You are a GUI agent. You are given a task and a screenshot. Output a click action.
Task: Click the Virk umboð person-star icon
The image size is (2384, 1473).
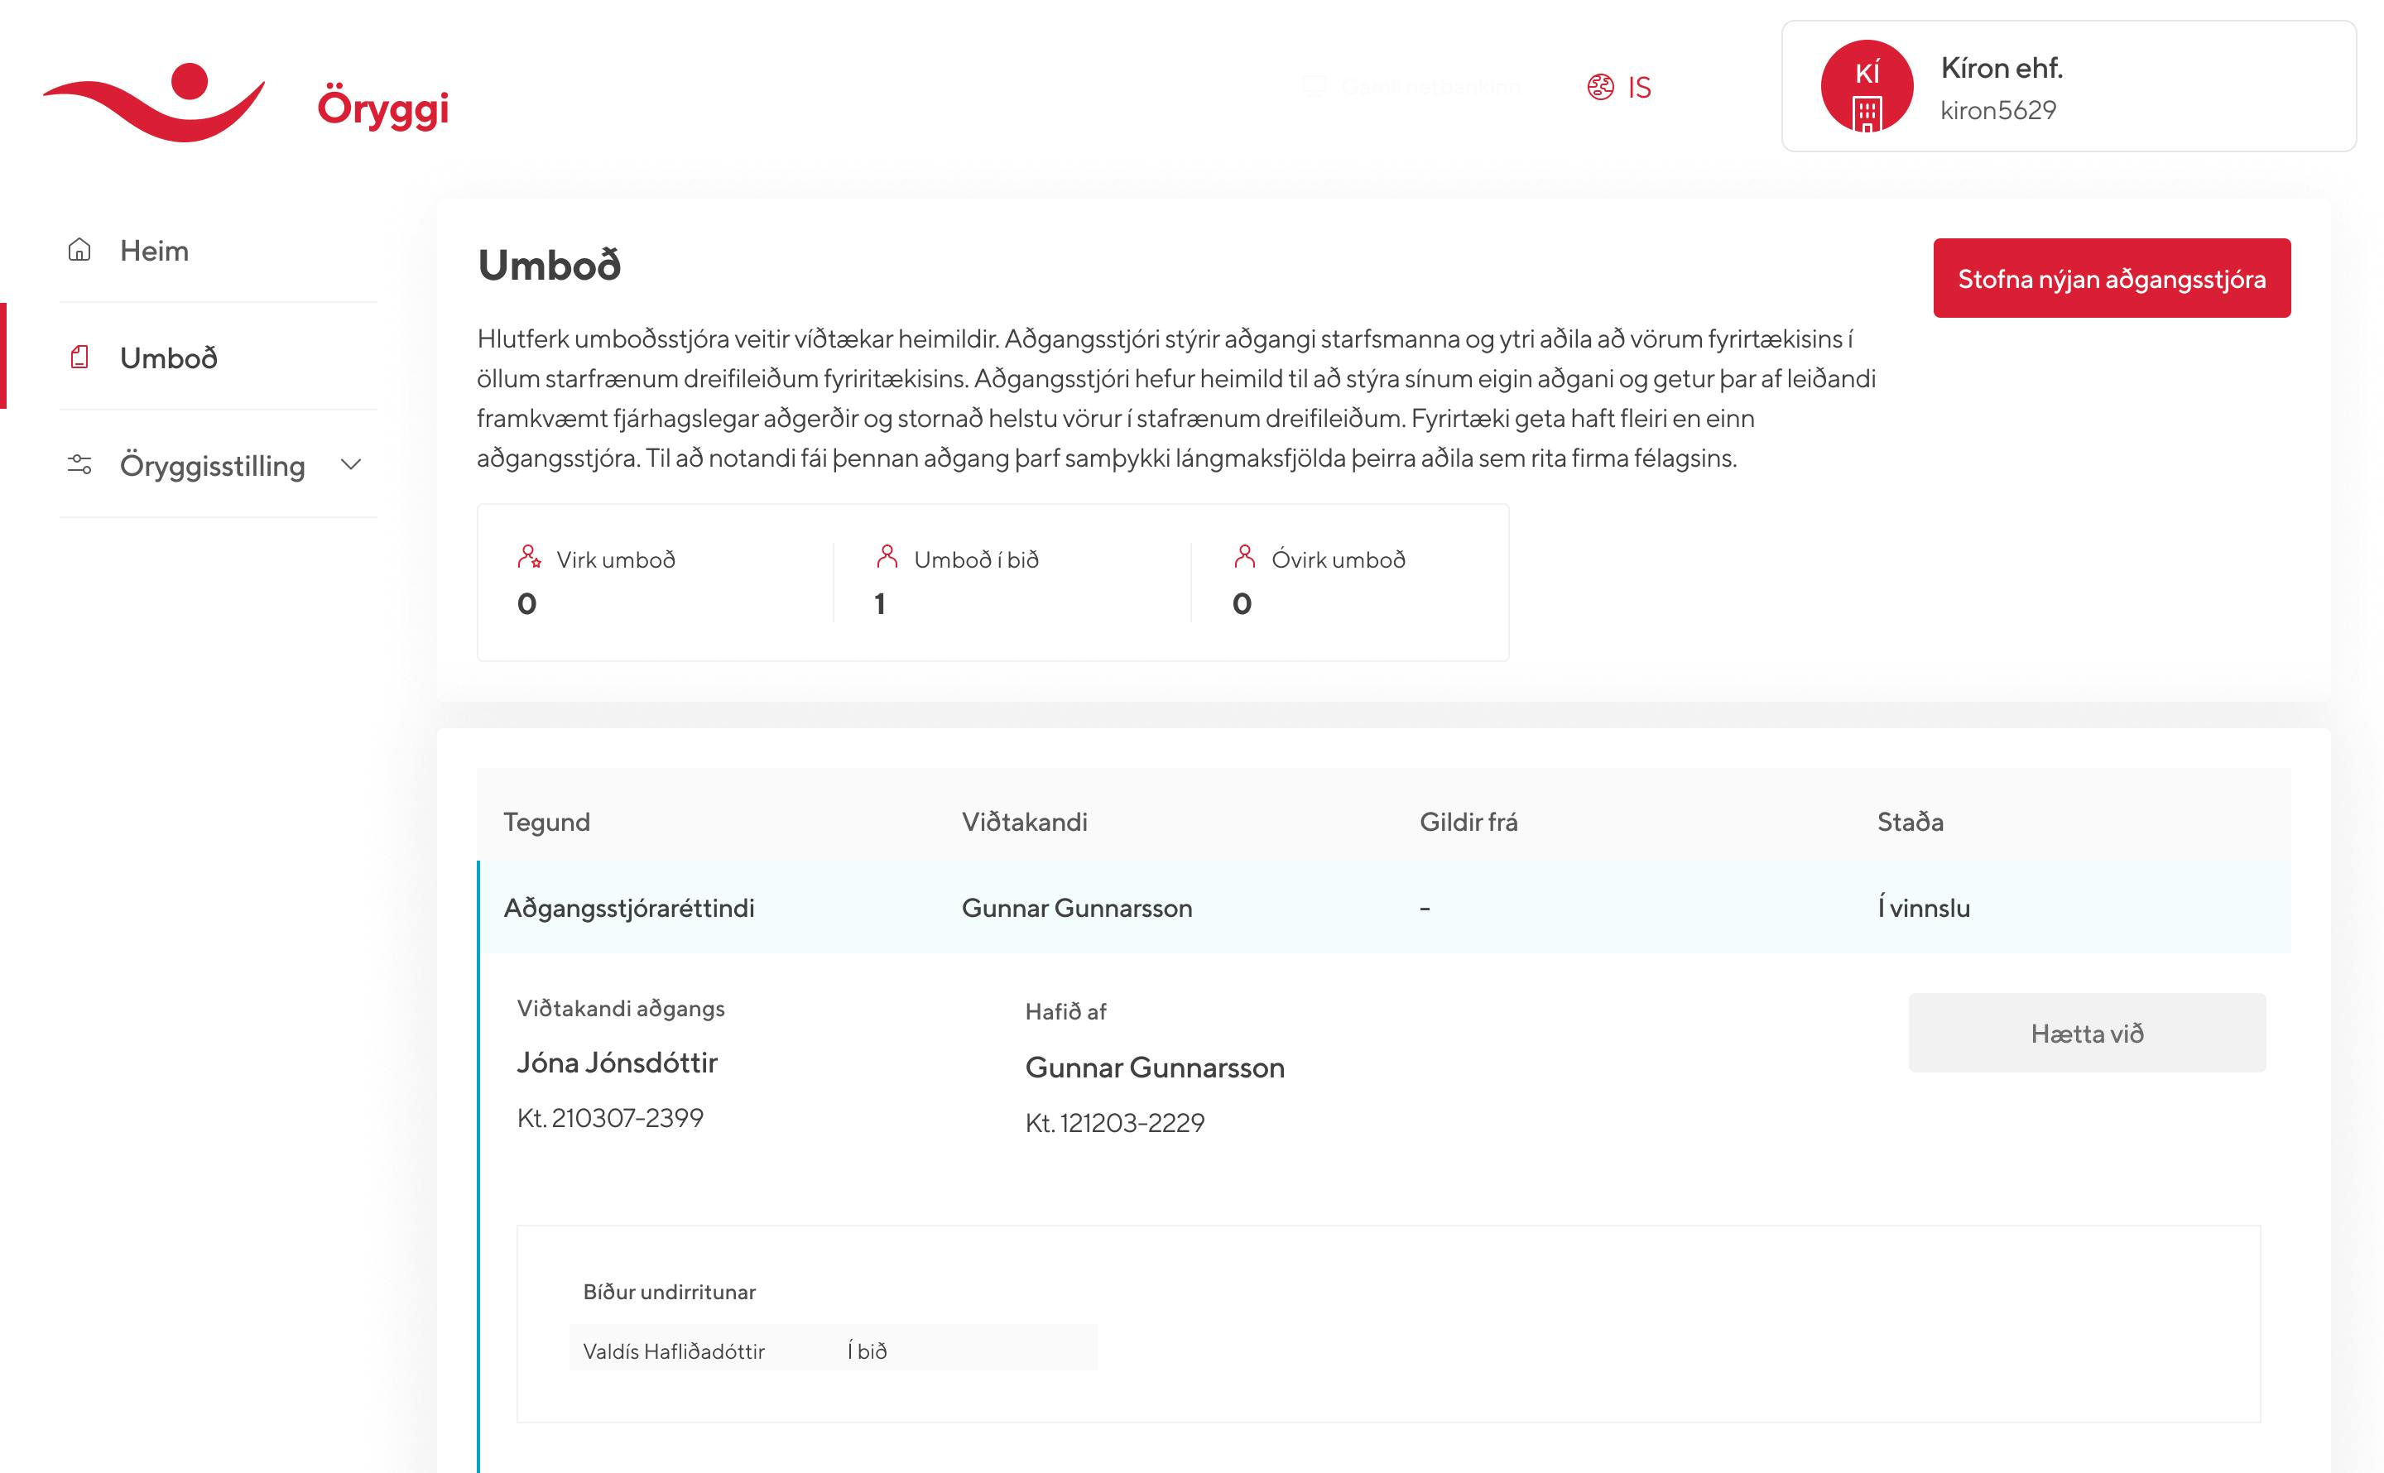529,559
